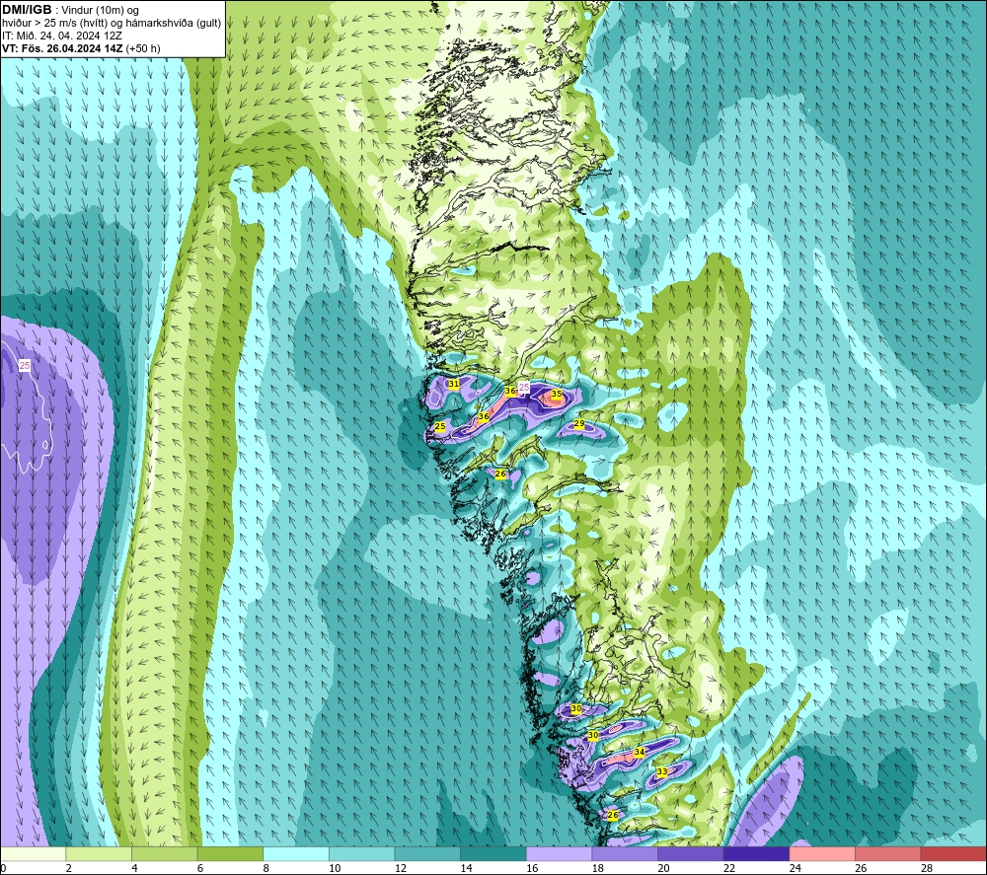Pick the 2–4 m/s light green swatch
The height and width of the screenshot is (875, 987).
point(98,853)
